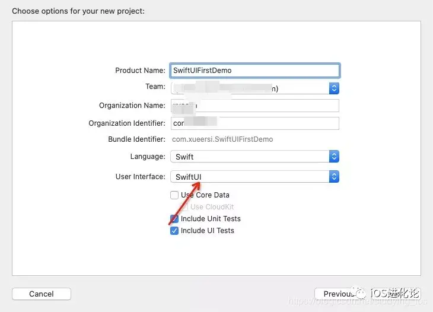The height and width of the screenshot is (312, 433).
Task: Focus the Organization Identifier field
Action: pos(254,123)
